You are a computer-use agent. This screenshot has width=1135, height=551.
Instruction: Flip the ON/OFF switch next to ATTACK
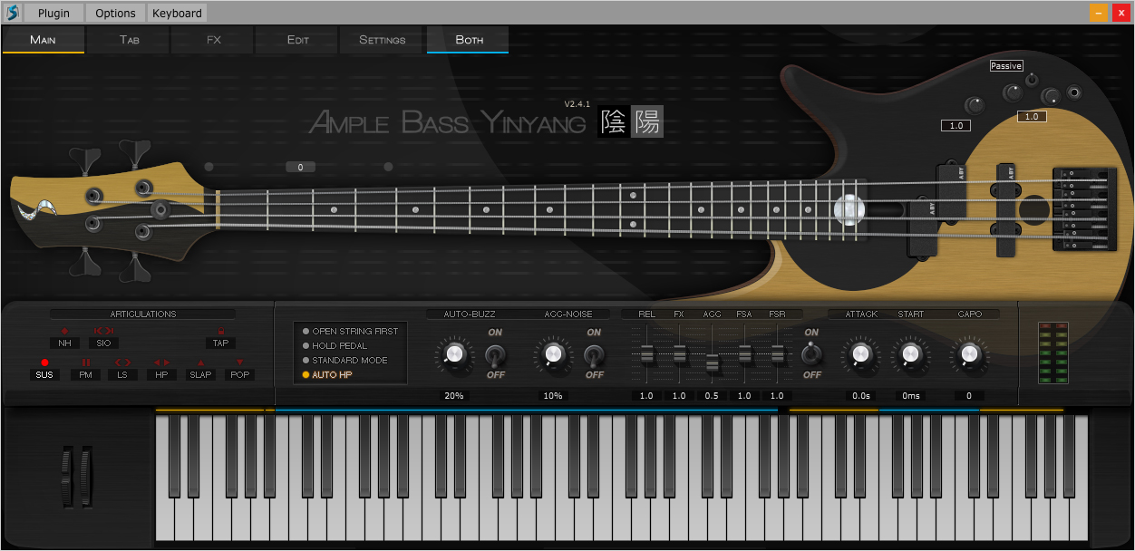coord(810,354)
